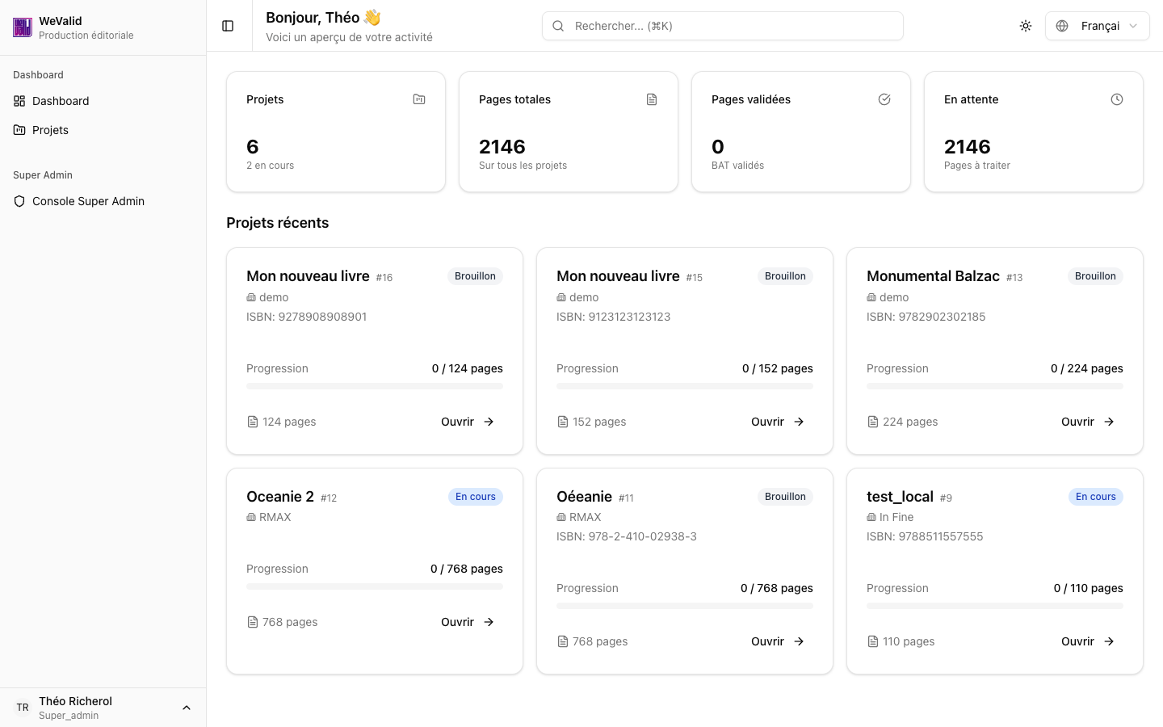Viewport: 1163px width, 727px height.
Task: Toggle dark mode with the sun icon
Action: coord(1025,25)
